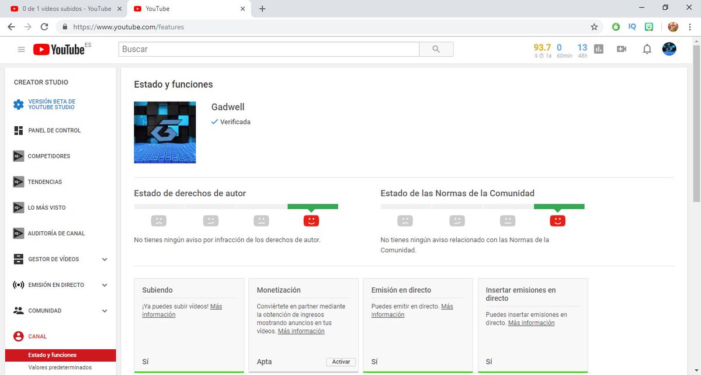Click the Gadwell channel thumbnail
701x375 pixels.
(x=165, y=132)
